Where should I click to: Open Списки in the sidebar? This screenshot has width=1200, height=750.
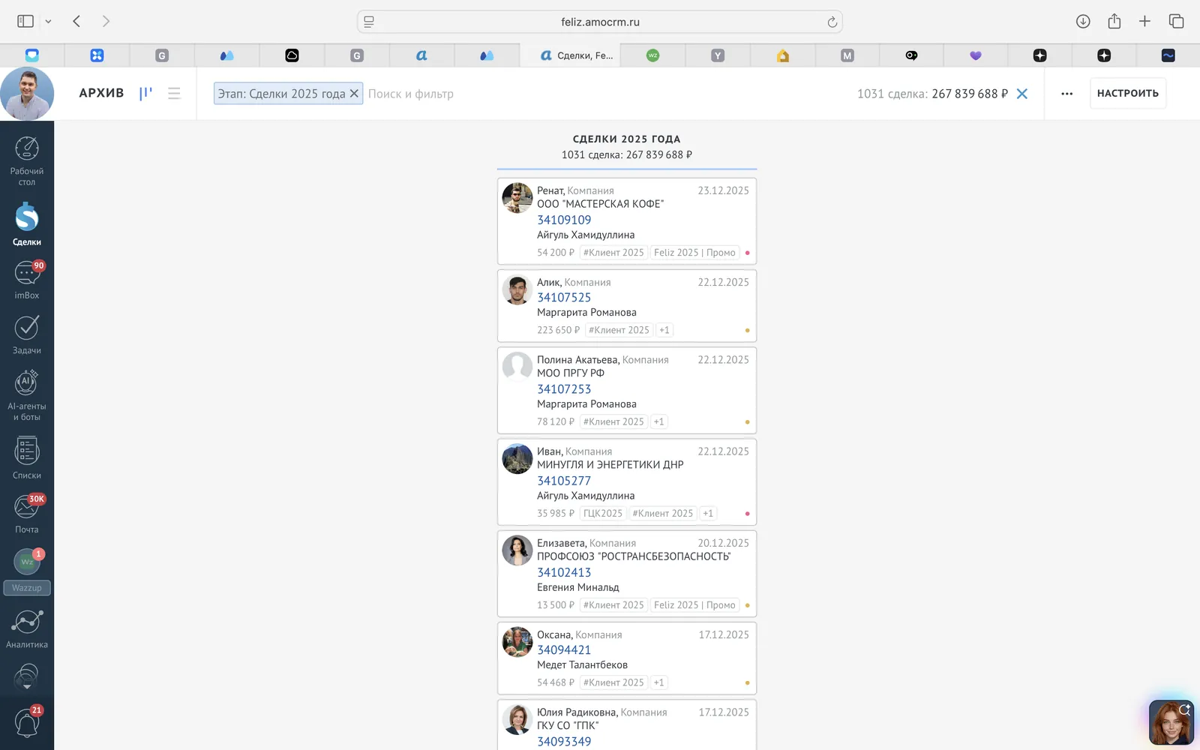pyautogui.click(x=27, y=457)
